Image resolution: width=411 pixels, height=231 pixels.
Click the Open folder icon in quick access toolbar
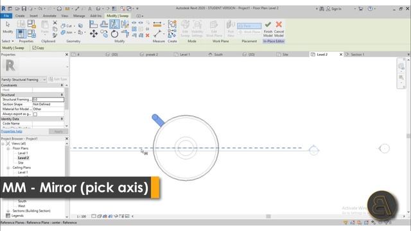tap(17, 8)
